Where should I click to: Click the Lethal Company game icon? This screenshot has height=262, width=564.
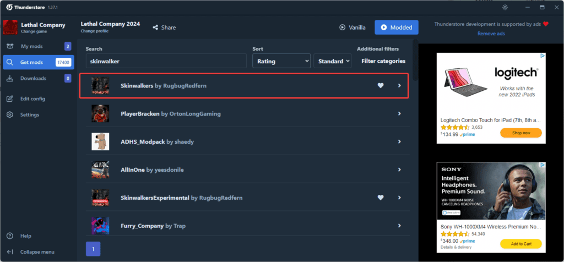(10, 27)
